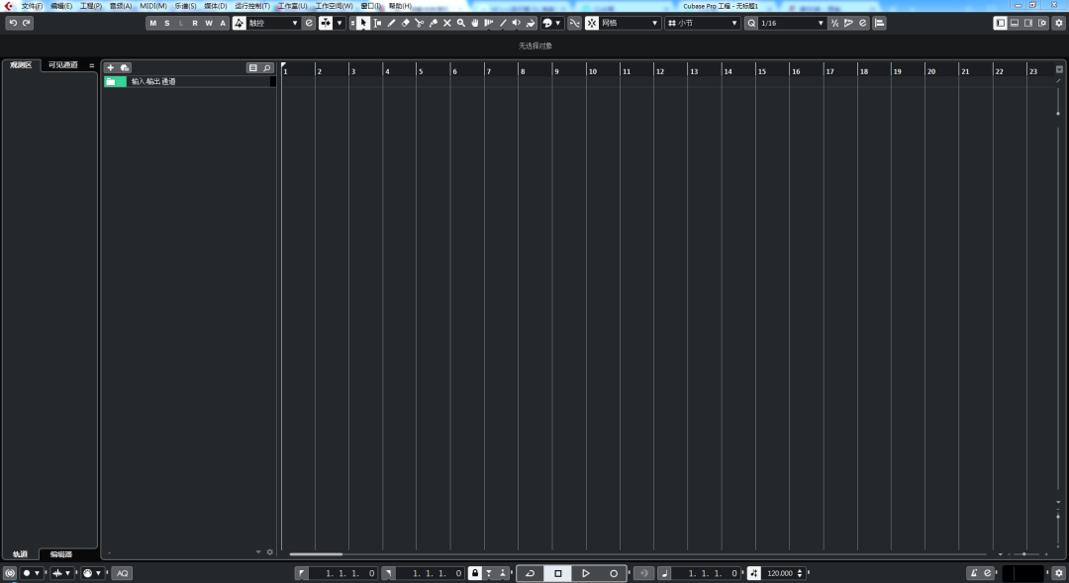Open the snap type 网格 dropdown
The image size is (1069, 583).
tap(630, 23)
